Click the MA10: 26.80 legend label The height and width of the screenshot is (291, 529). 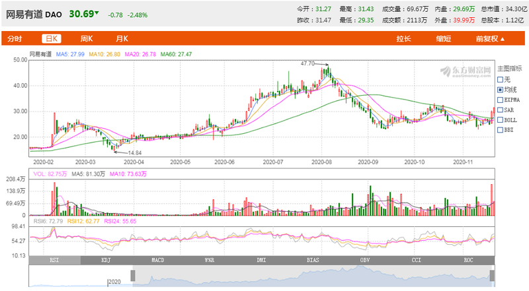tap(104, 54)
